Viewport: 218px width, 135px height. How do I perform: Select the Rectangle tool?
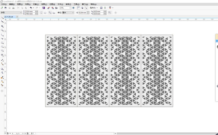click(2, 43)
